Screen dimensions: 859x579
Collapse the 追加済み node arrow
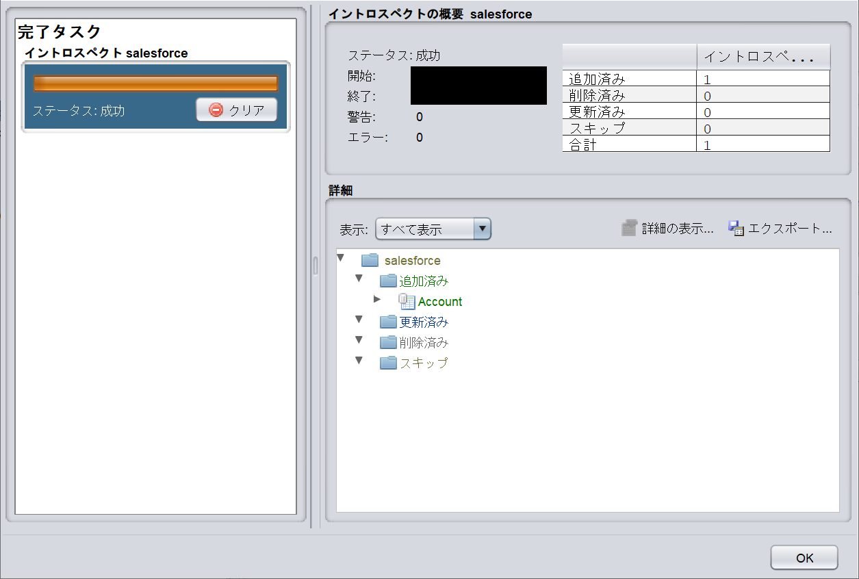pyautogui.click(x=359, y=279)
